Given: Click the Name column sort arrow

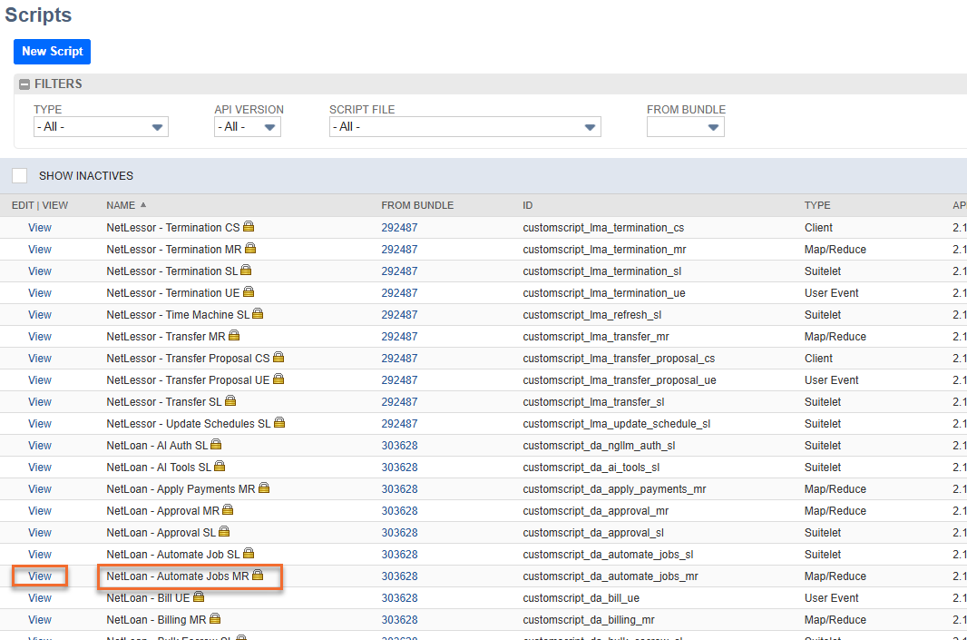Looking at the screenshot, I should point(143,205).
